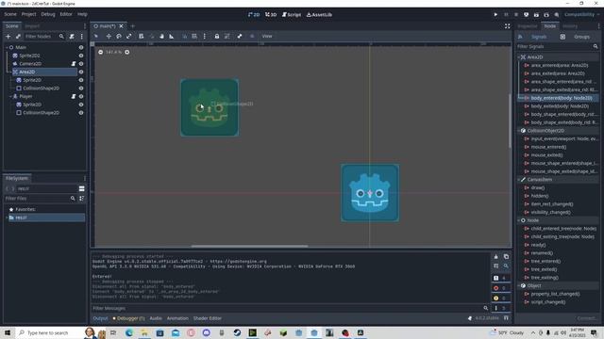This screenshot has height=339, width=604.
Task: Open the viewport View menu
Action: coord(267,36)
